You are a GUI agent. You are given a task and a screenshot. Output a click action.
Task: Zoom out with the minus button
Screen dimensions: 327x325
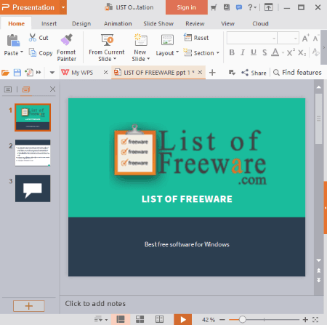point(222,320)
